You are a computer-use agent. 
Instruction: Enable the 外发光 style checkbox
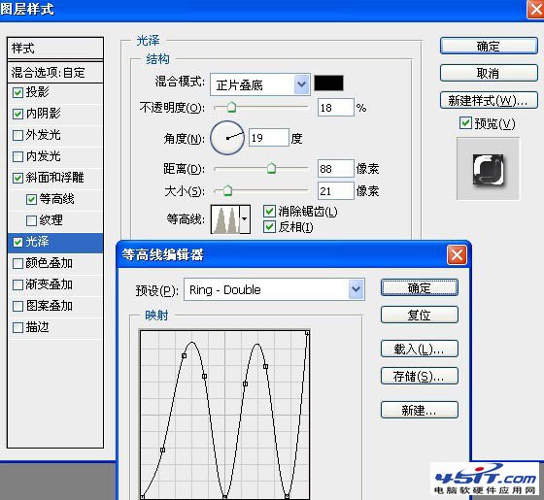point(17,135)
